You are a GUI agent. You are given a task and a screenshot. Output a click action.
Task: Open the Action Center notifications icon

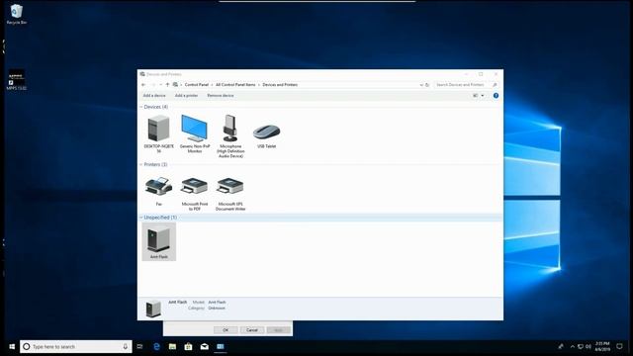click(x=619, y=347)
